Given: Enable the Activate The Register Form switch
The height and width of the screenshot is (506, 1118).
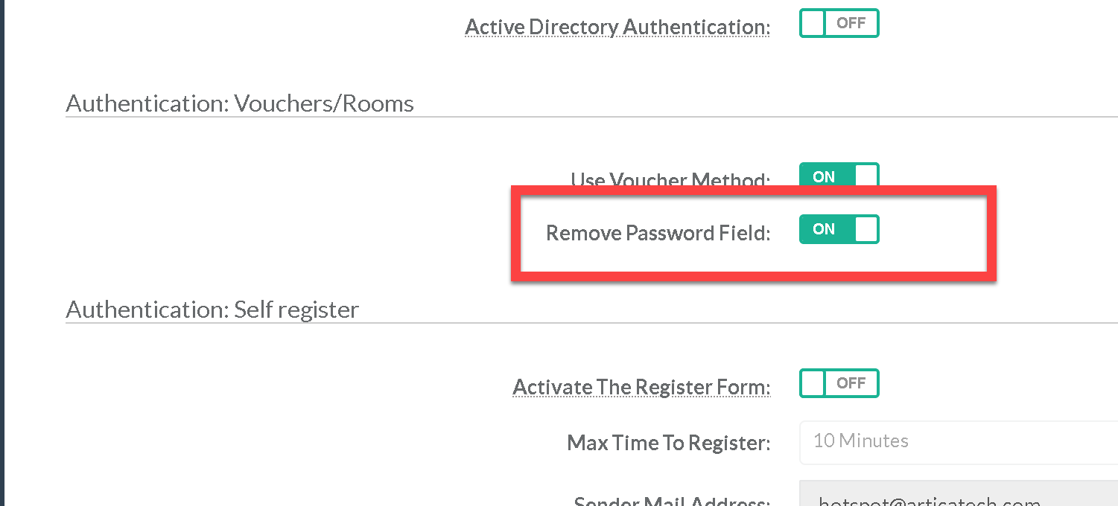Looking at the screenshot, I should pyautogui.click(x=839, y=383).
